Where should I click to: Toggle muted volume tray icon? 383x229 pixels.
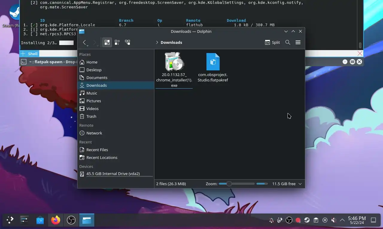[334, 220]
